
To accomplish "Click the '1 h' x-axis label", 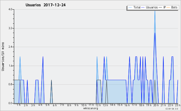I will point(19,105).
